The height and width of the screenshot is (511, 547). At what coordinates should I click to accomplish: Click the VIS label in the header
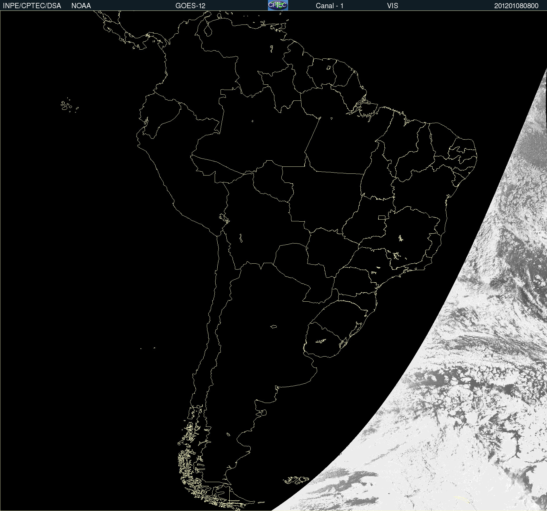pyautogui.click(x=393, y=6)
